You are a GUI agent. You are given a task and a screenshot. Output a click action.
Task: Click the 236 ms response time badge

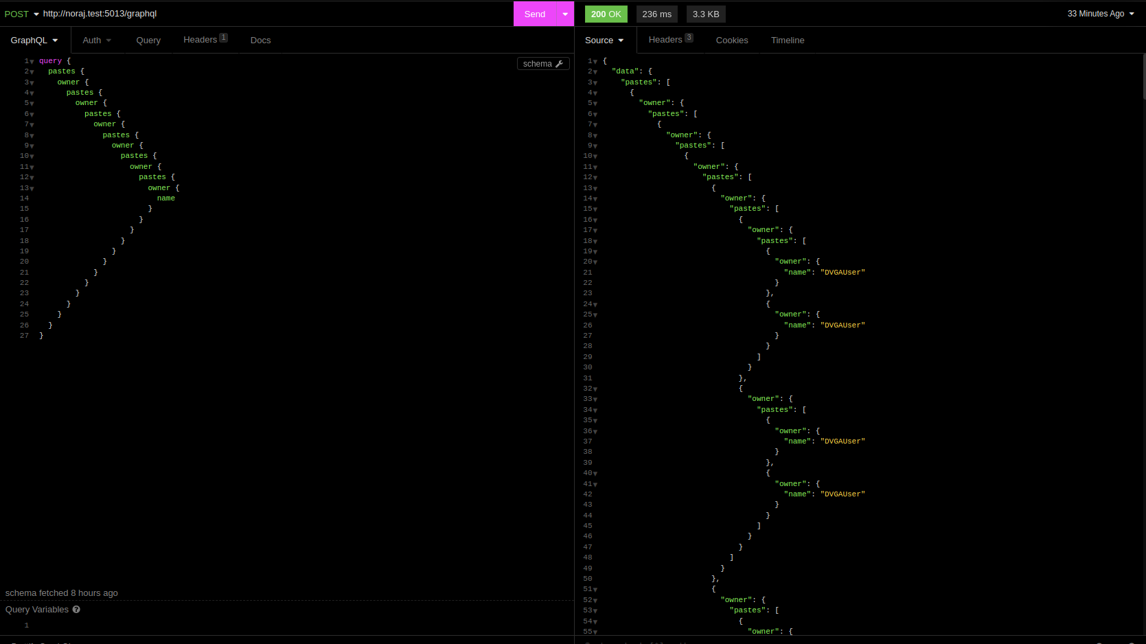(x=657, y=14)
